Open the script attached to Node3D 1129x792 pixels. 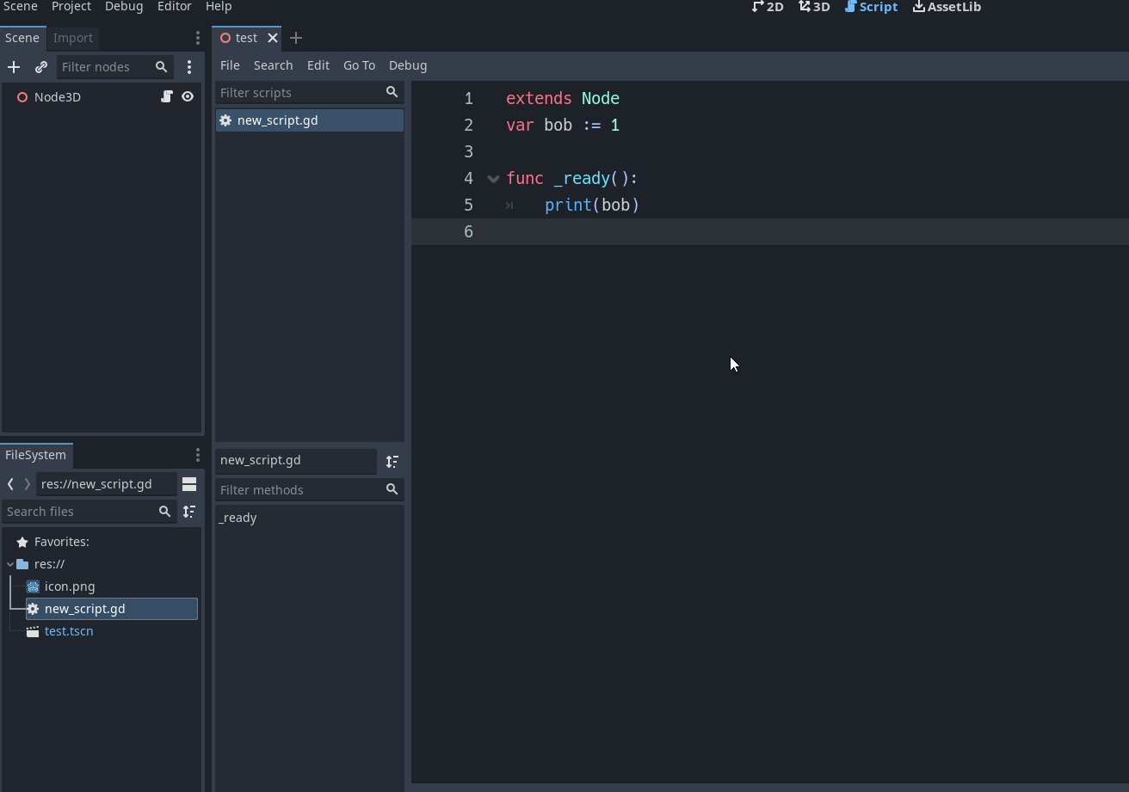click(x=166, y=96)
